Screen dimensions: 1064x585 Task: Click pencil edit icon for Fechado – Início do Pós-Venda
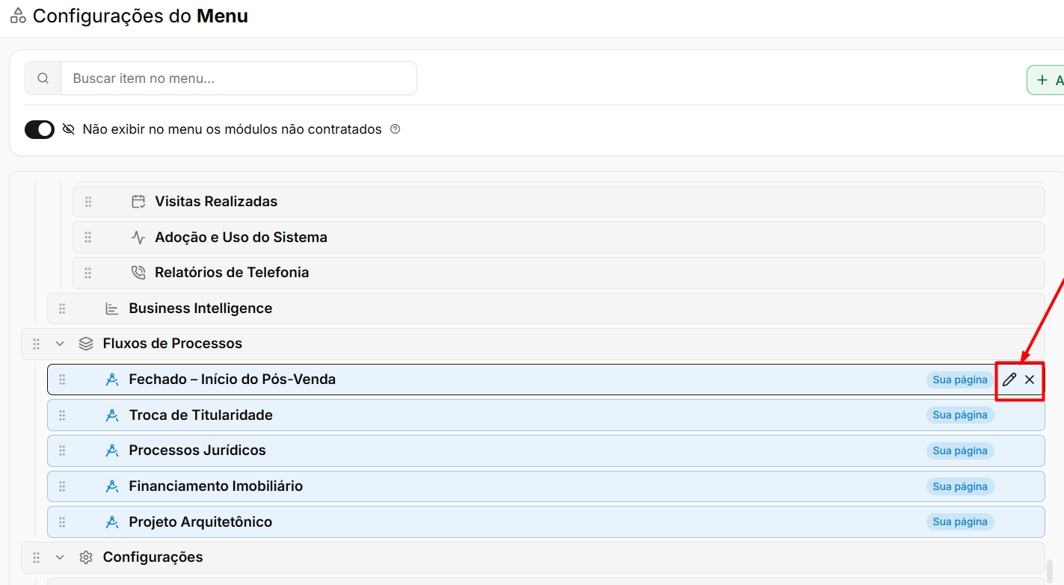(1009, 380)
